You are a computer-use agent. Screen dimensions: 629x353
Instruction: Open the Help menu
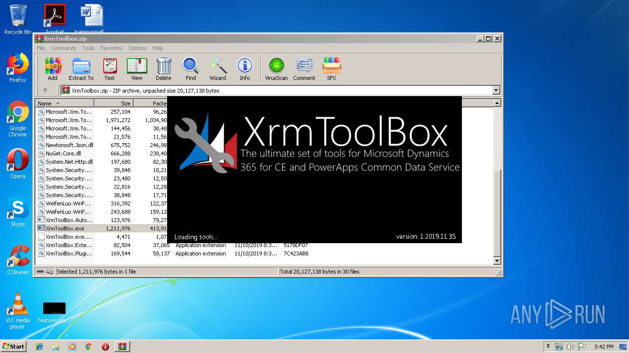(x=157, y=48)
